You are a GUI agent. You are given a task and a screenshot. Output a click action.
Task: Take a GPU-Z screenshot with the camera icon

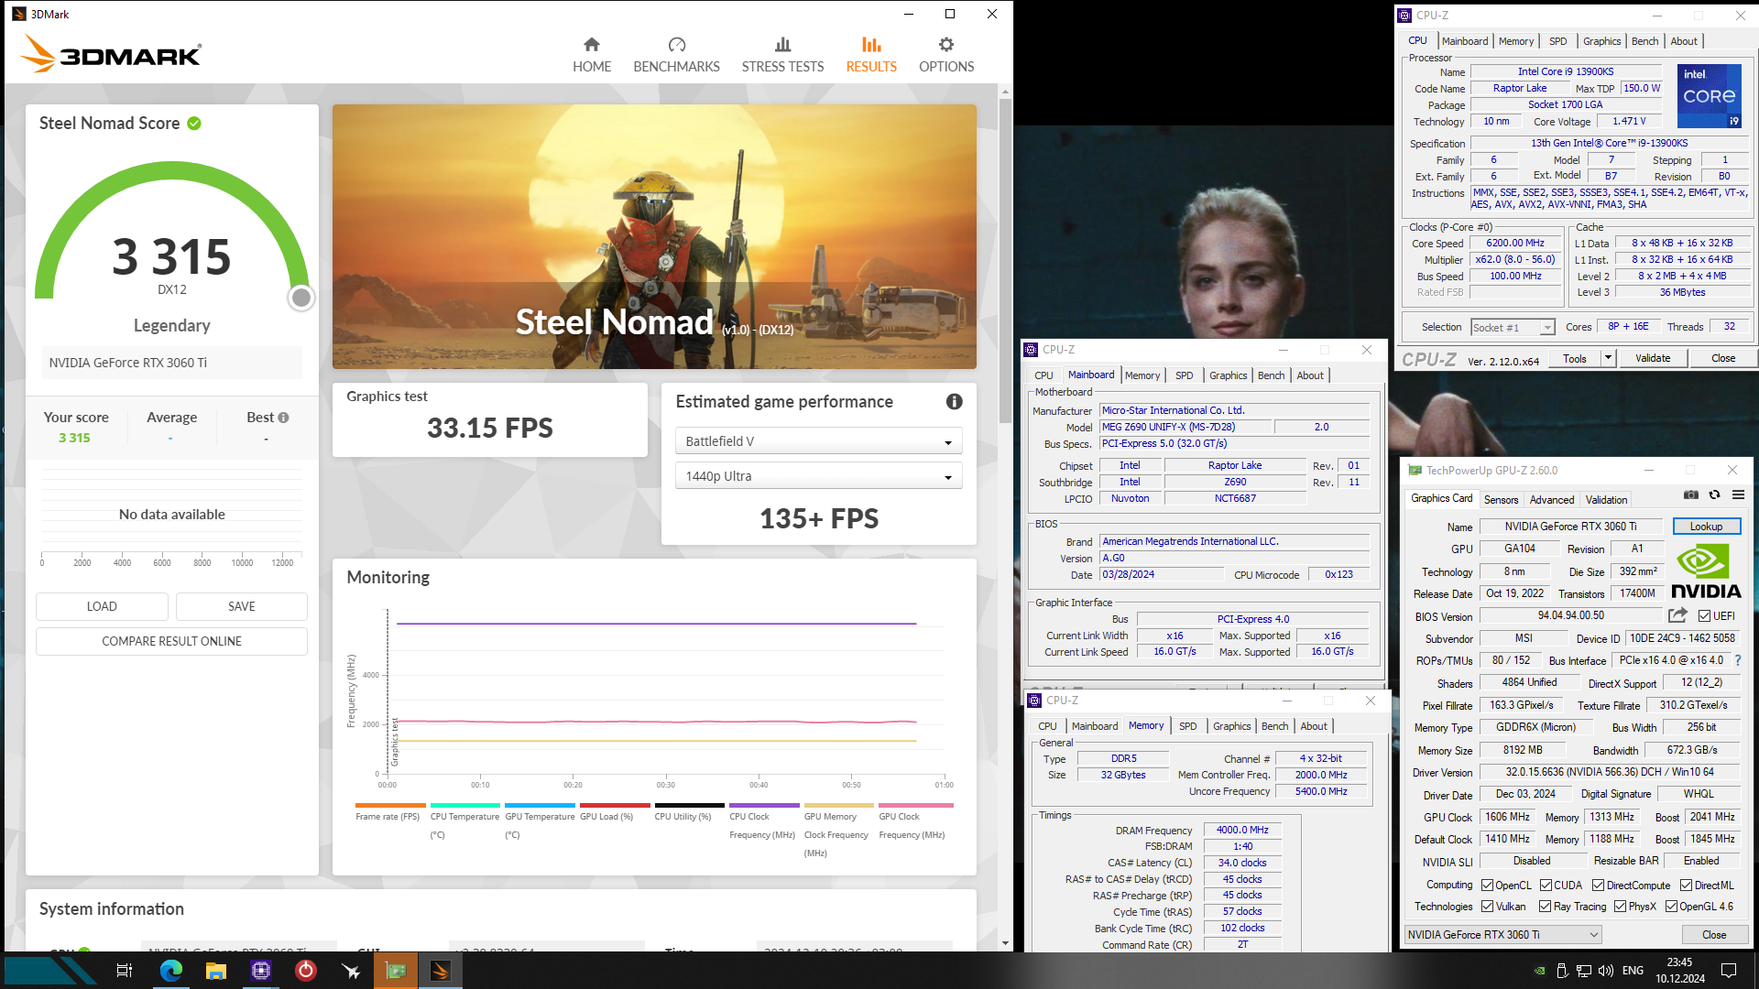coord(1691,494)
